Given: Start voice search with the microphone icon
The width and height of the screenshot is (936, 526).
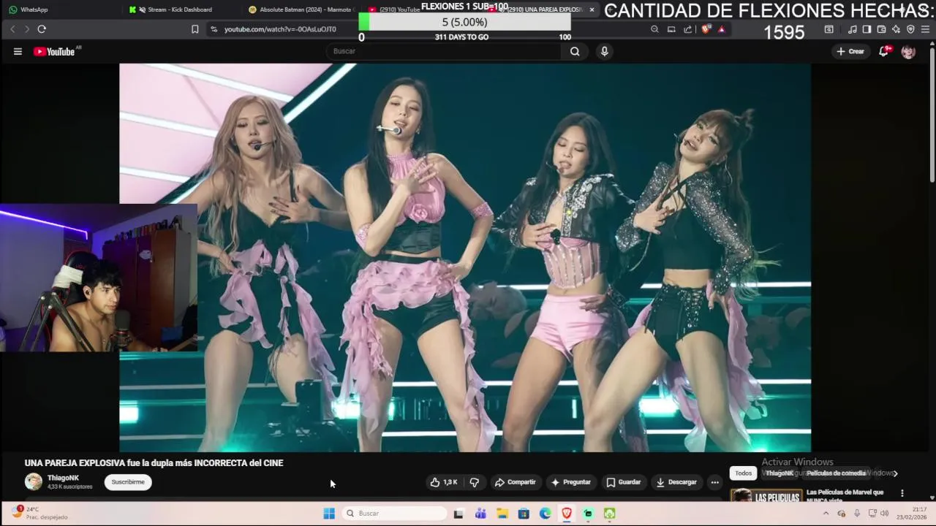Looking at the screenshot, I should coord(604,51).
